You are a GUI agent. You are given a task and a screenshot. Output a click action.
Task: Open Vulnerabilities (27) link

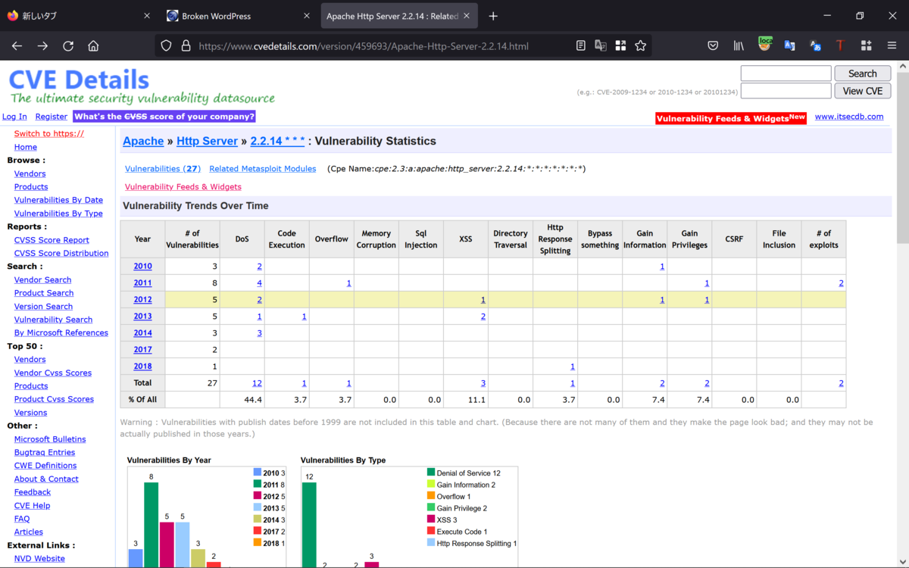tap(163, 168)
